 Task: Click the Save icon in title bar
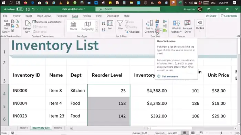[28, 9]
